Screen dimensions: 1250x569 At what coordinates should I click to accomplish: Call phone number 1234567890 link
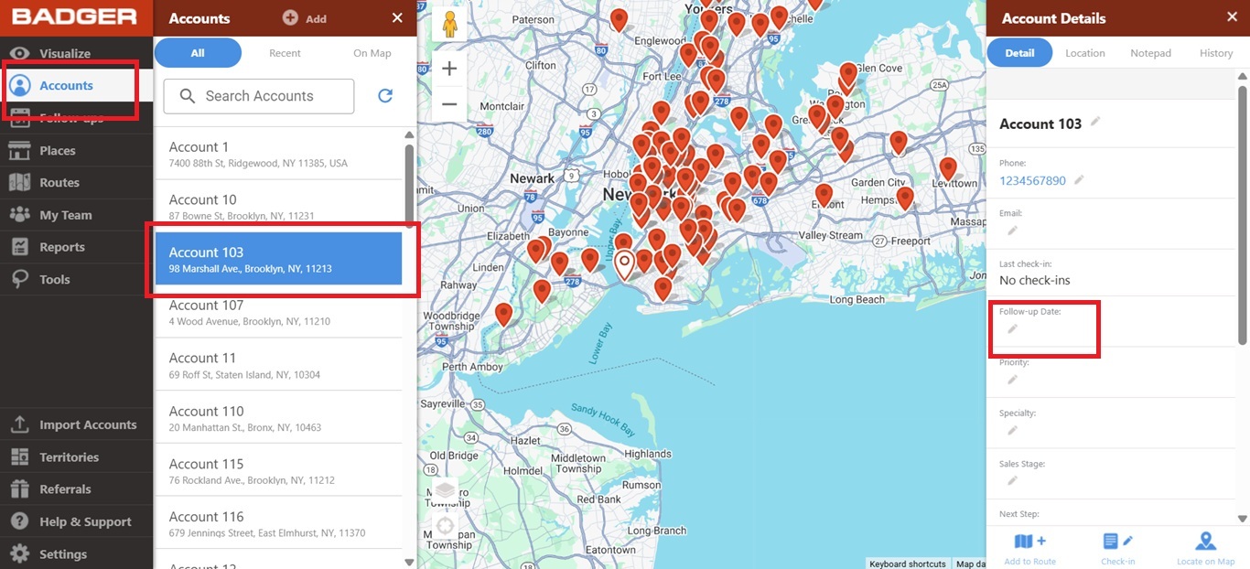[x=1032, y=181]
